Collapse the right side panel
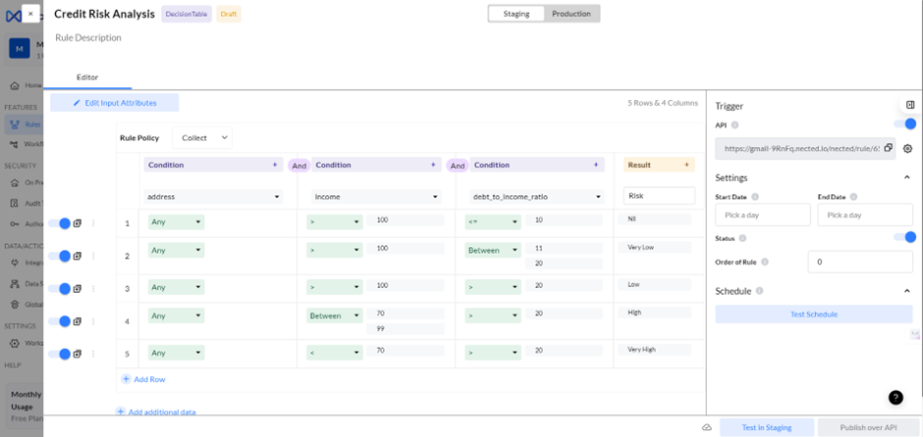The image size is (923, 437). point(910,105)
